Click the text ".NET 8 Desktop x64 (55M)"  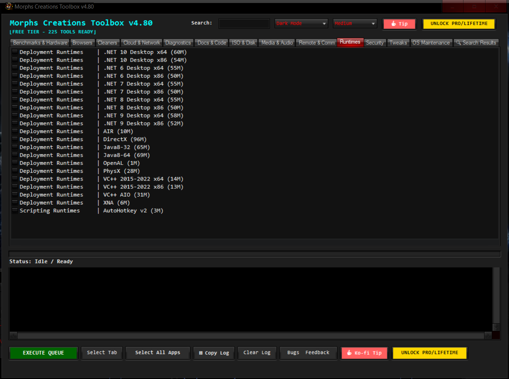(x=143, y=100)
